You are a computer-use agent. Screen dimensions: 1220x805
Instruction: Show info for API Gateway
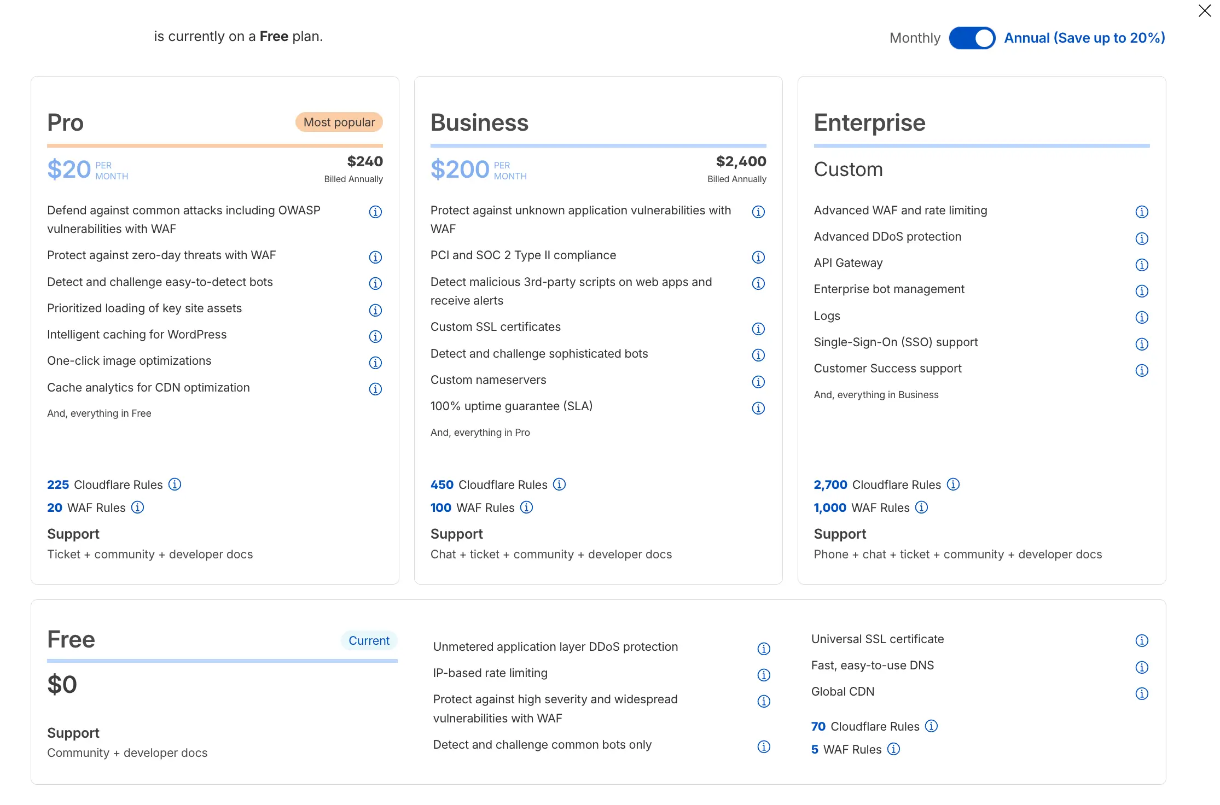[1142, 265]
